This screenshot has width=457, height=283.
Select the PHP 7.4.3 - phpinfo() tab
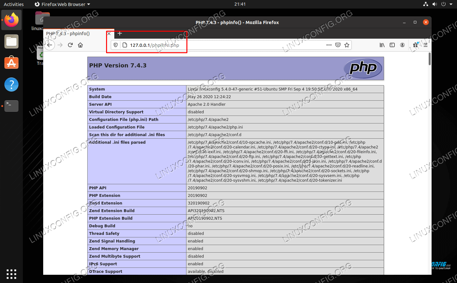(x=78, y=33)
